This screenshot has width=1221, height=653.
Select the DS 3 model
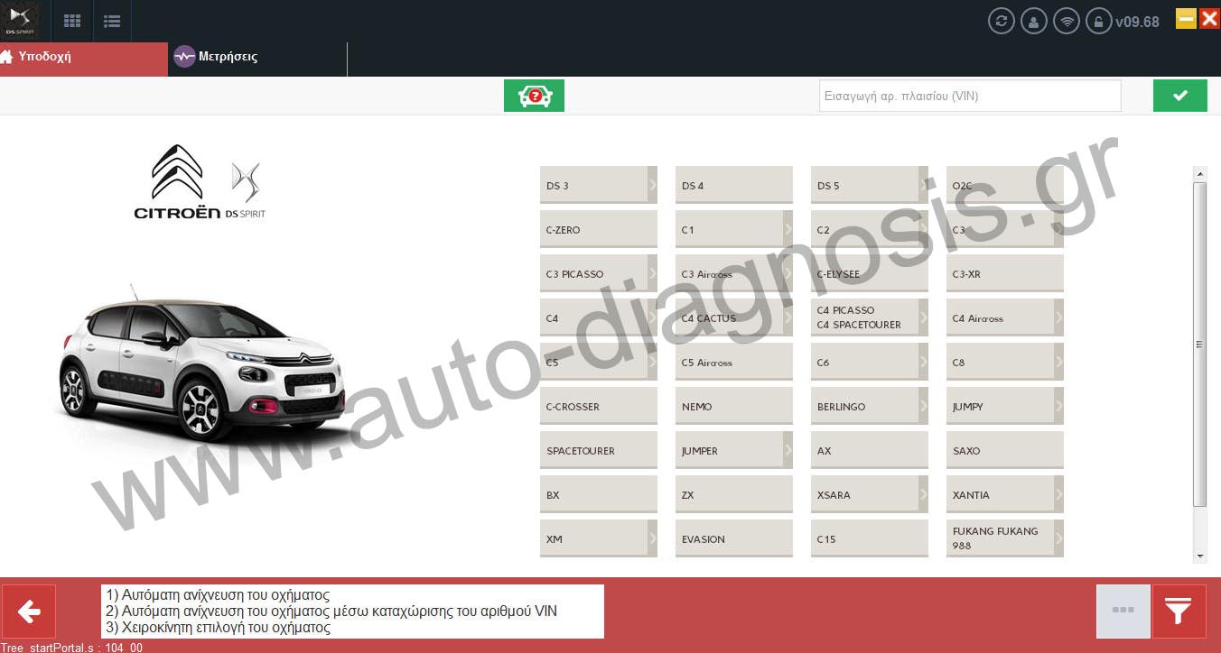pyautogui.click(x=599, y=185)
